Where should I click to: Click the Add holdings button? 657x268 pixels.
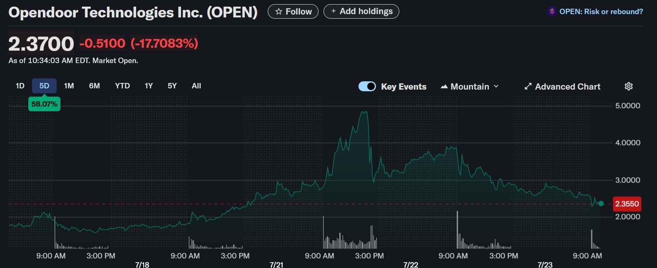click(x=361, y=11)
